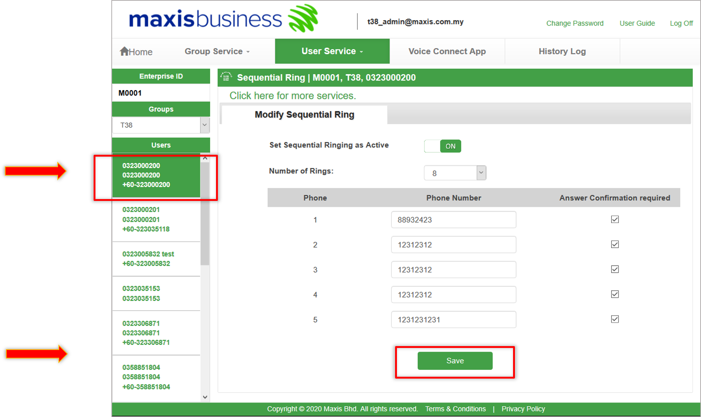Image resolution: width=701 pixels, height=417 pixels.
Task: Open the Terms & Conditions page
Action: pos(455,409)
